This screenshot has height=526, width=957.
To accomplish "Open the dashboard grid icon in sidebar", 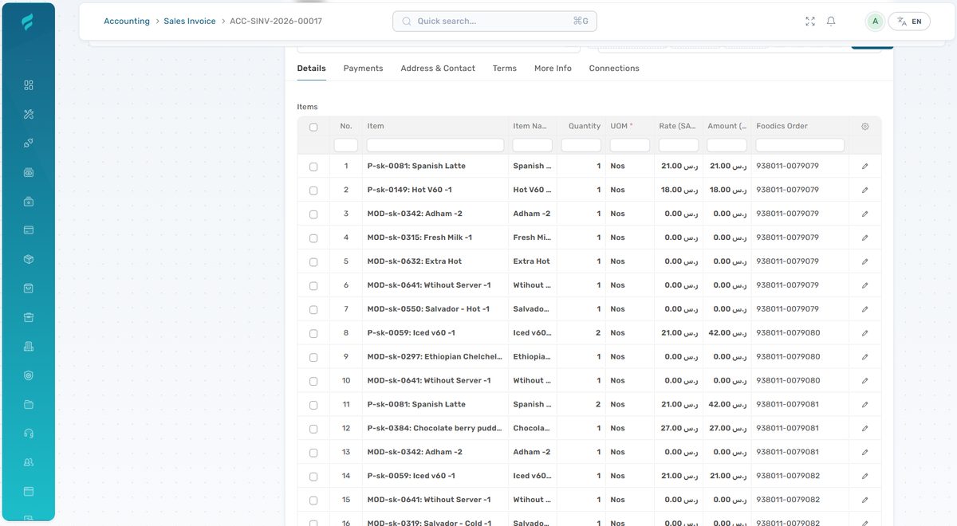I will click(x=28, y=84).
